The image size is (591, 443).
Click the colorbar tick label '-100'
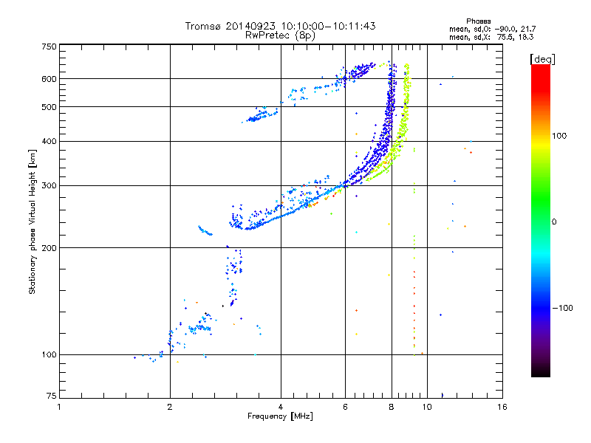pyautogui.click(x=562, y=308)
